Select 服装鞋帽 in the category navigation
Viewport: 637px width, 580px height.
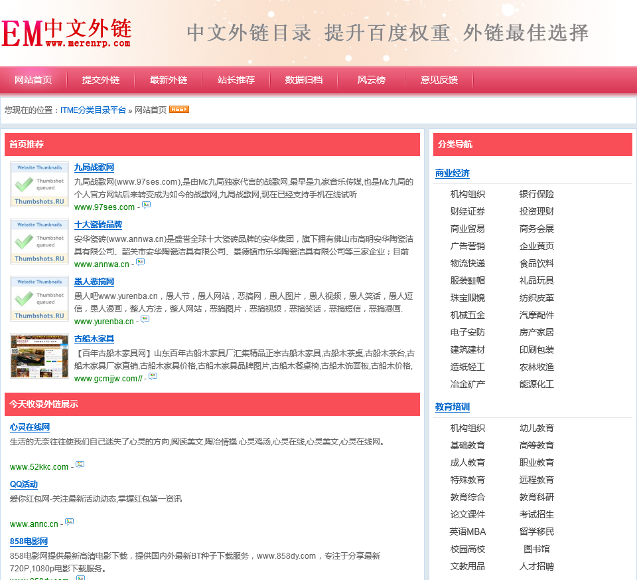click(x=467, y=280)
